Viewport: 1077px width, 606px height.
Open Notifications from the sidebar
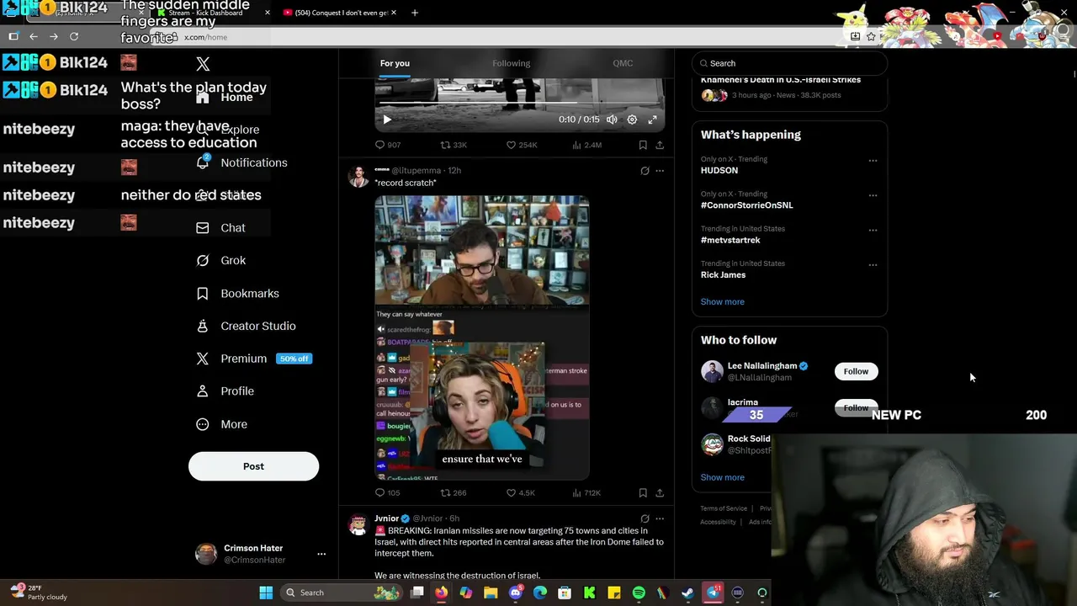point(242,162)
